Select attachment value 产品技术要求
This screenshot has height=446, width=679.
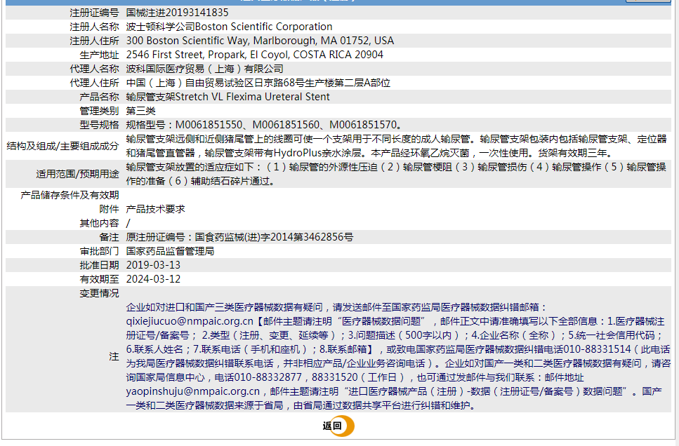click(x=155, y=209)
